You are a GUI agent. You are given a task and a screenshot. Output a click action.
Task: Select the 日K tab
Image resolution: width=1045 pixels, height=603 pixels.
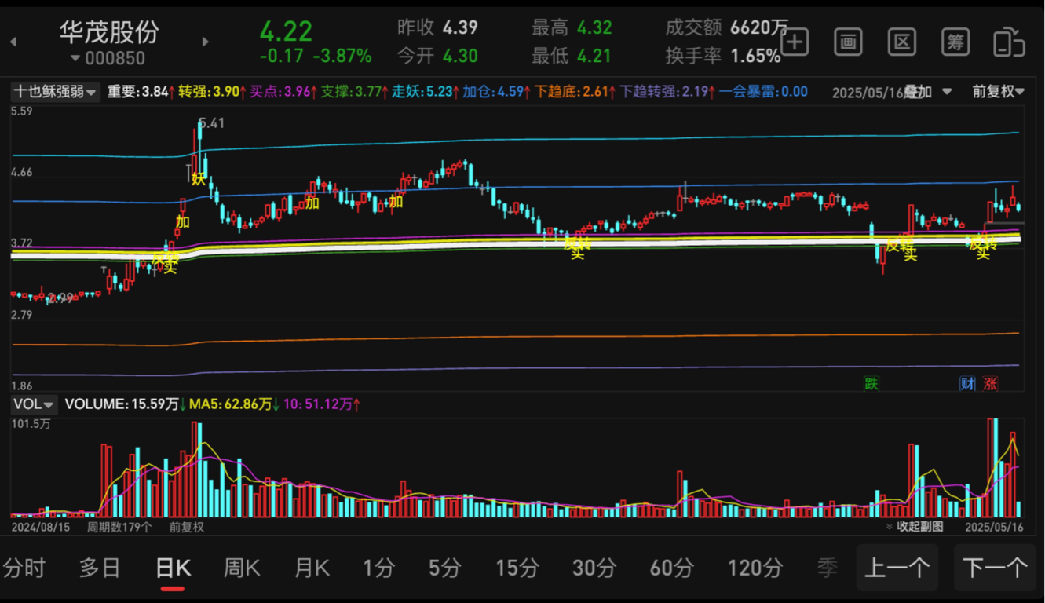coord(173,567)
